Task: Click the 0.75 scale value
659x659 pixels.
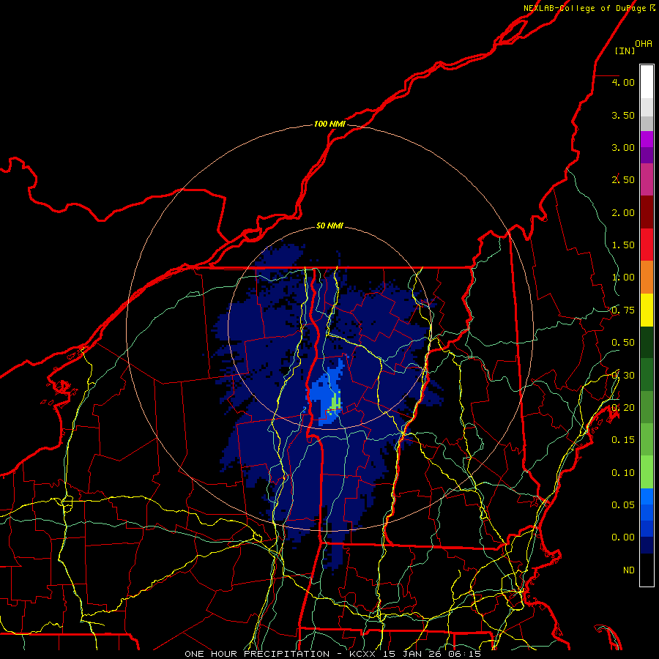Action: (623, 310)
